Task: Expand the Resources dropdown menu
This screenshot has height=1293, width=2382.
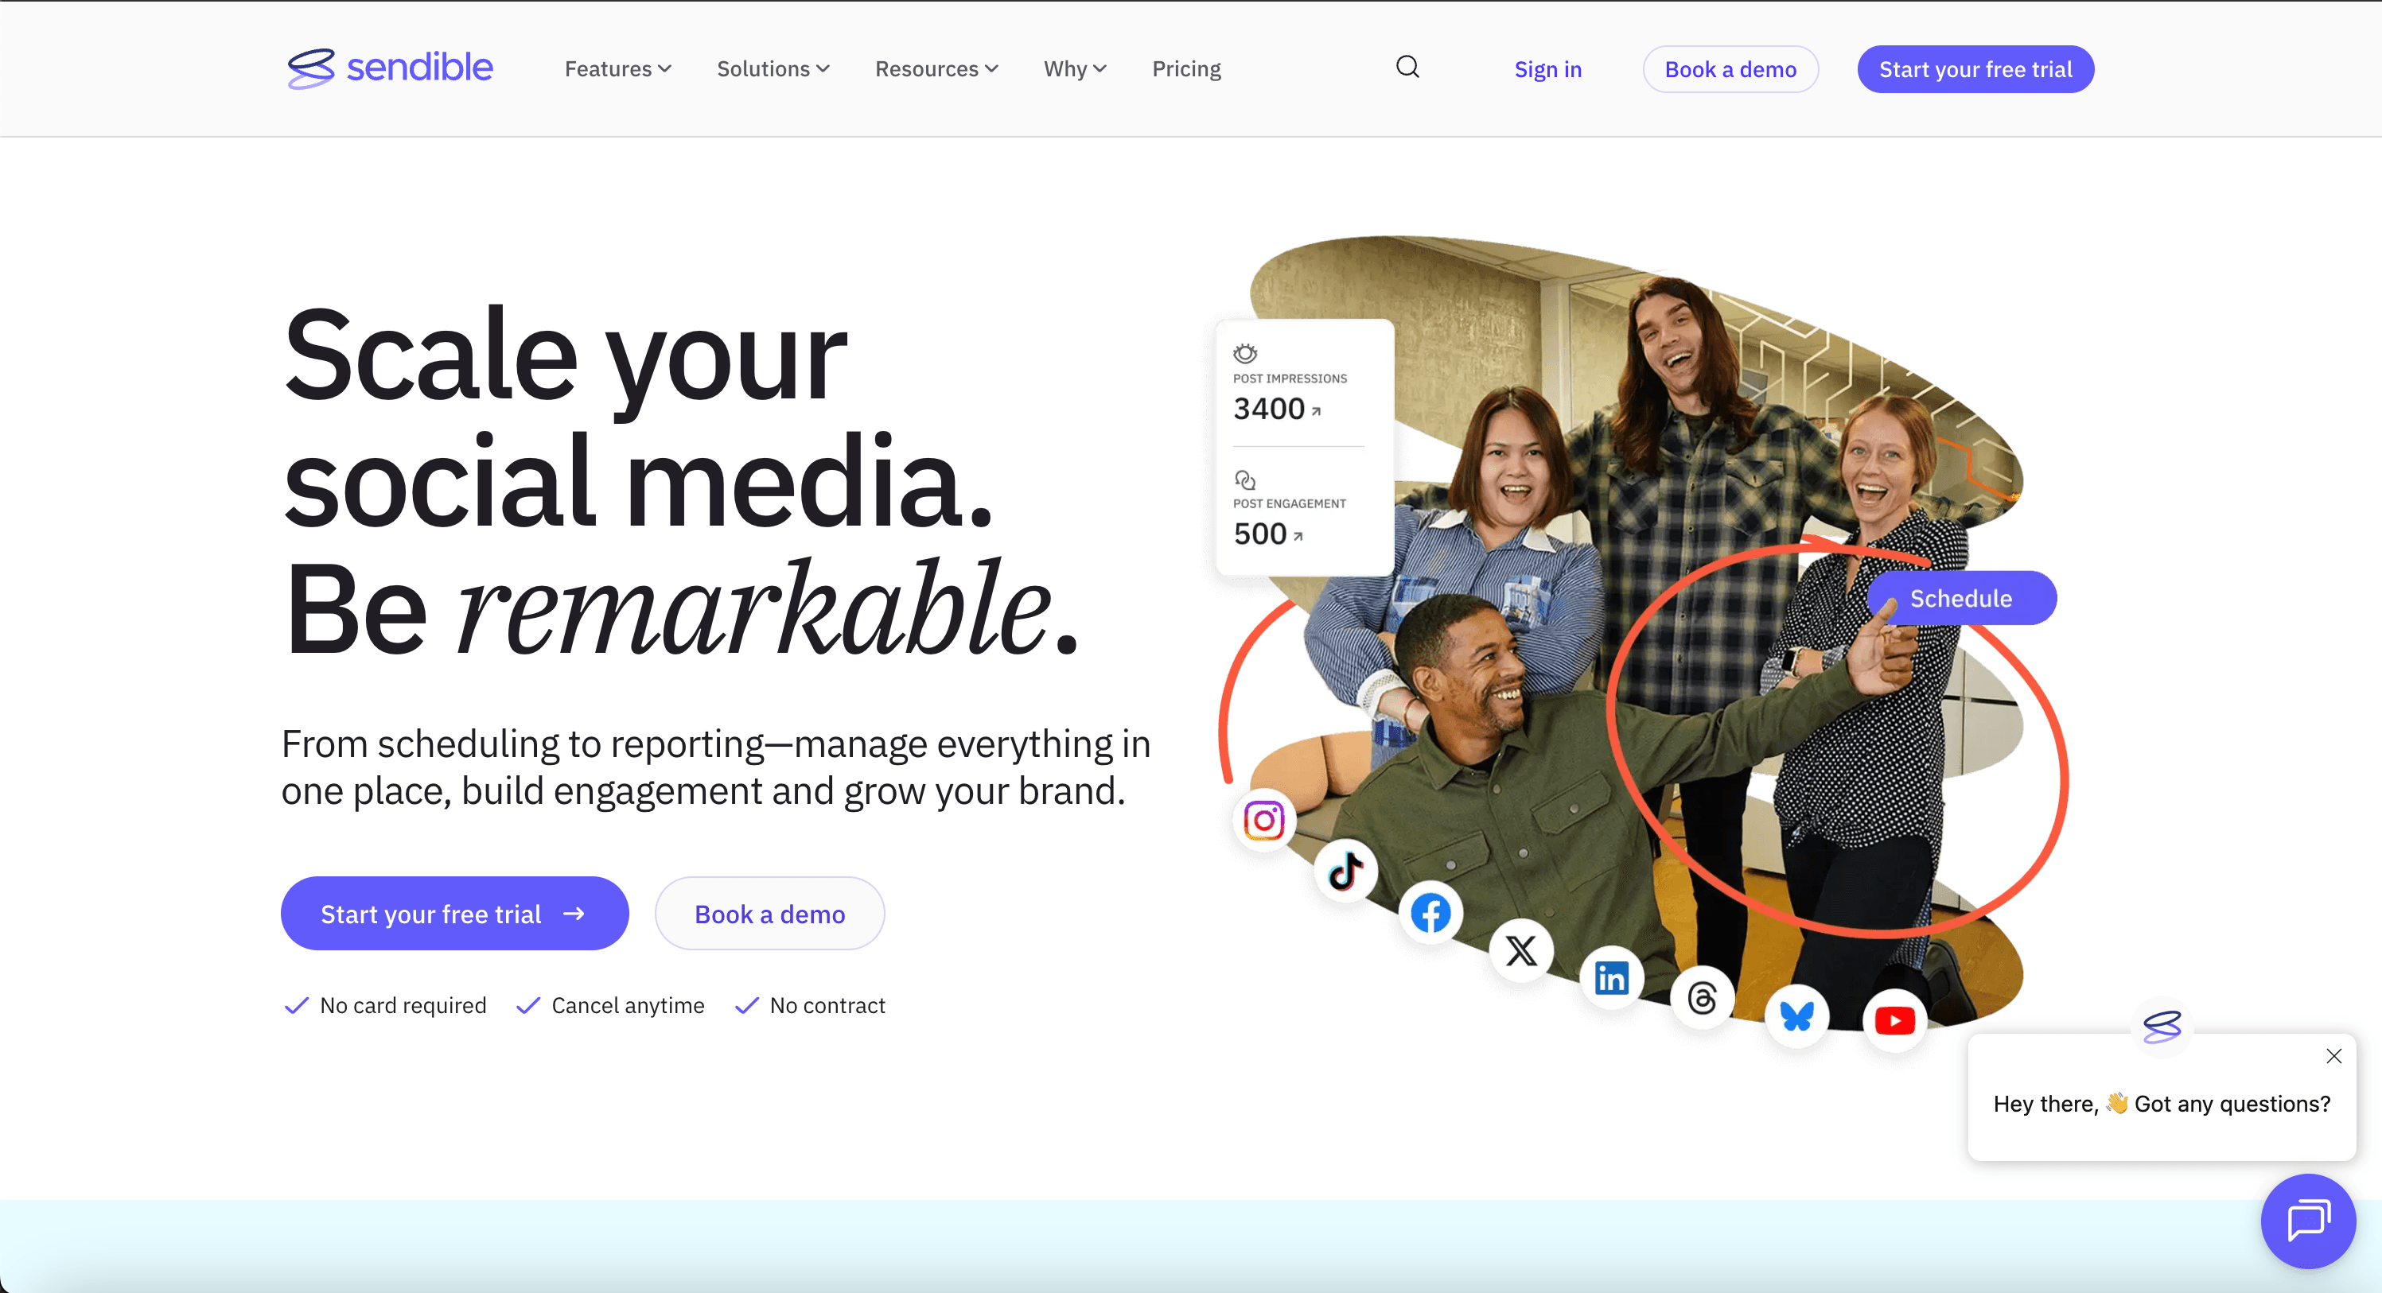Action: [x=936, y=69]
